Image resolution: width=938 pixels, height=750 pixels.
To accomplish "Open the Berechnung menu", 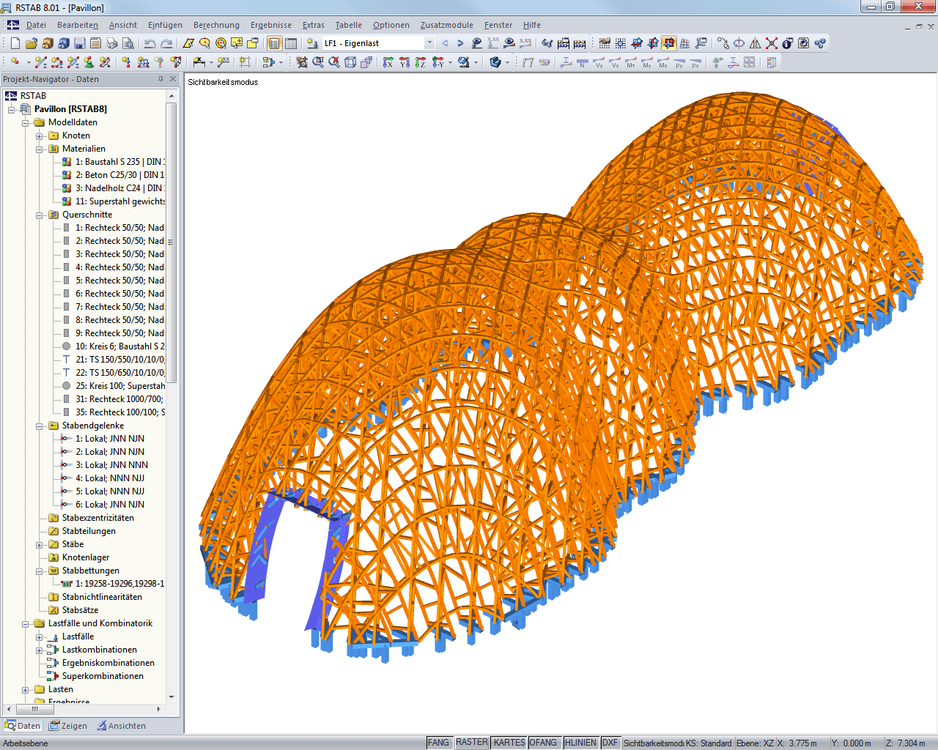I will pyautogui.click(x=216, y=25).
